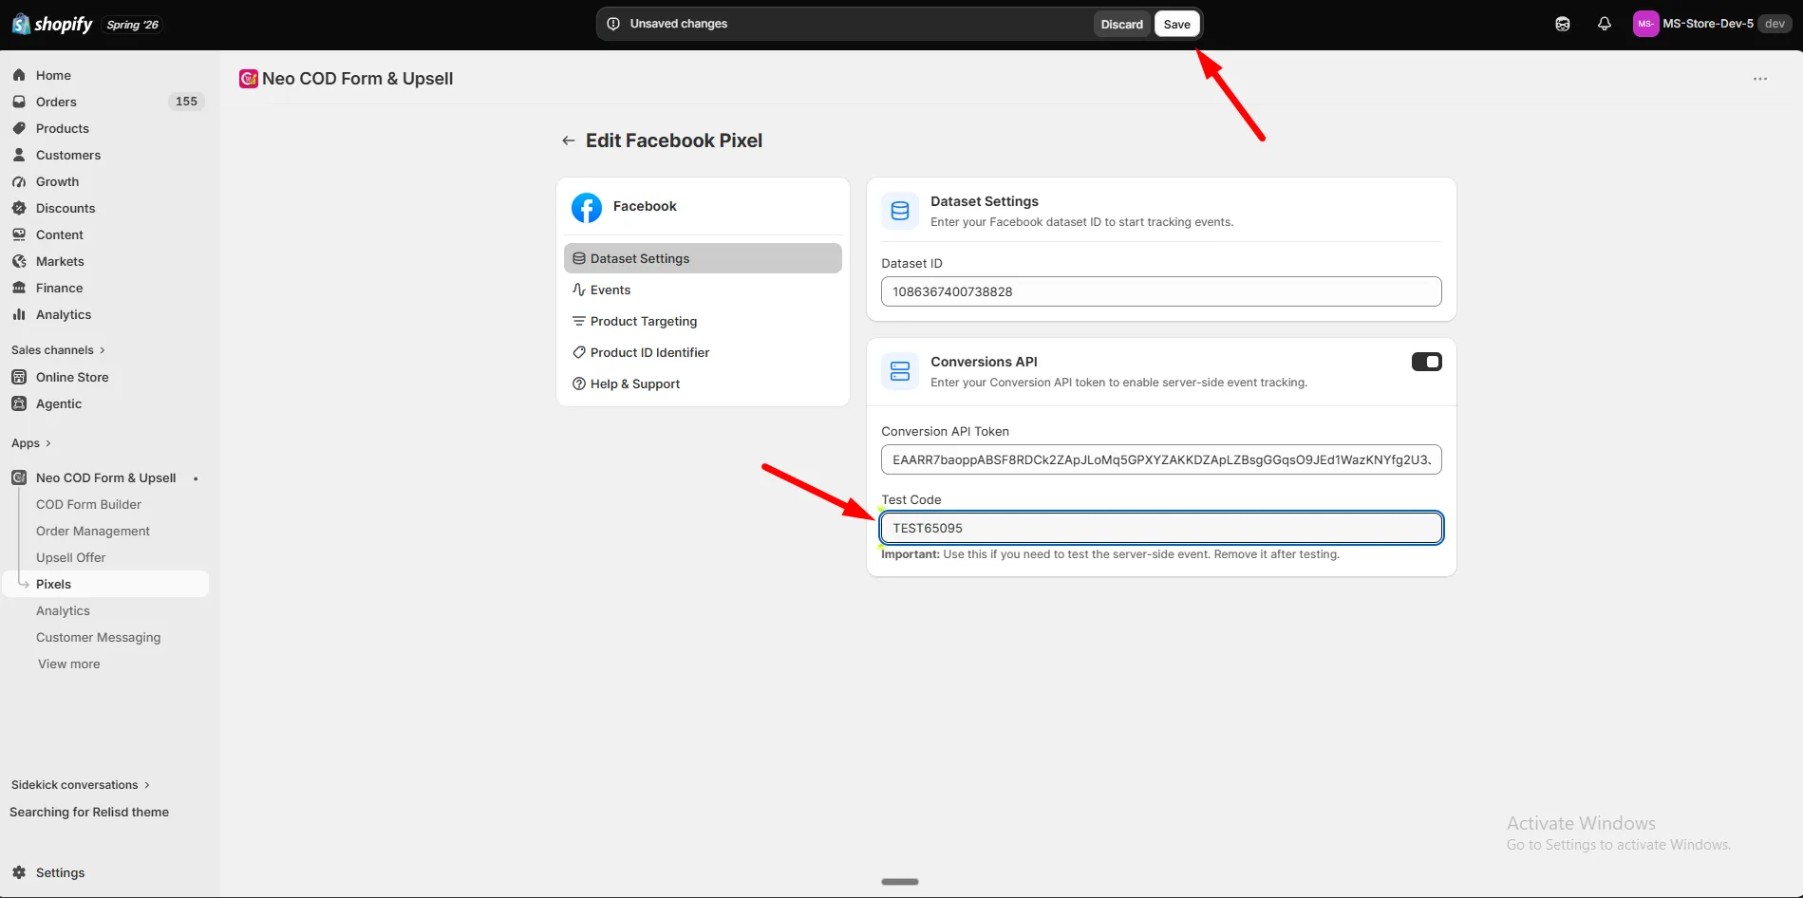The width and height of the screenshot is (1803, 898).
Task: Open COD Form Builder page
Action: coord(88,504)
